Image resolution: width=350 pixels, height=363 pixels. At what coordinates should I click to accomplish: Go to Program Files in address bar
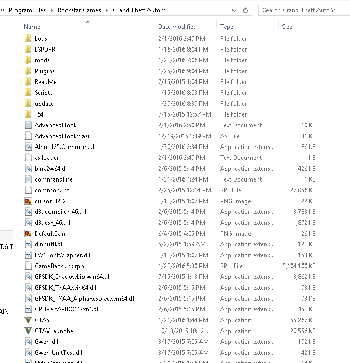click(27, 10)
